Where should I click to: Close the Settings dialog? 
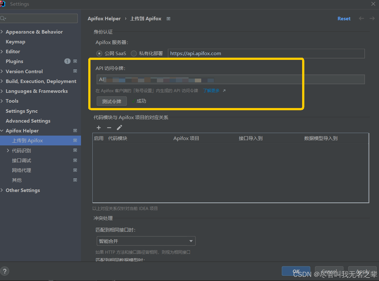pos(373,3)
